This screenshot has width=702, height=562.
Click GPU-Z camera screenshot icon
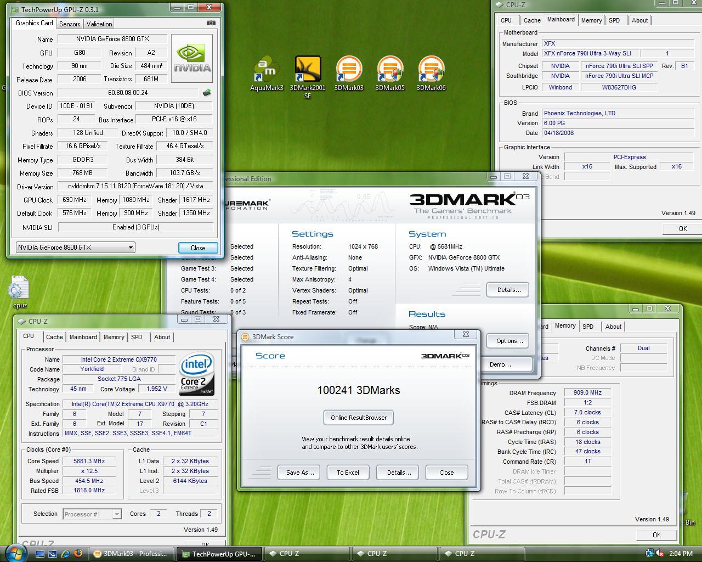click(211, 23)
